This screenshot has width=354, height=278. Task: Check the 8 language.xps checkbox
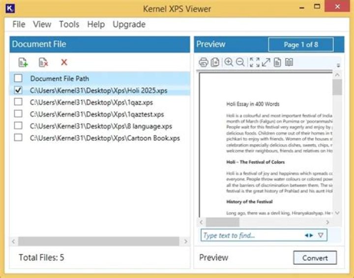pyautogui.click(x=18, y=125)
